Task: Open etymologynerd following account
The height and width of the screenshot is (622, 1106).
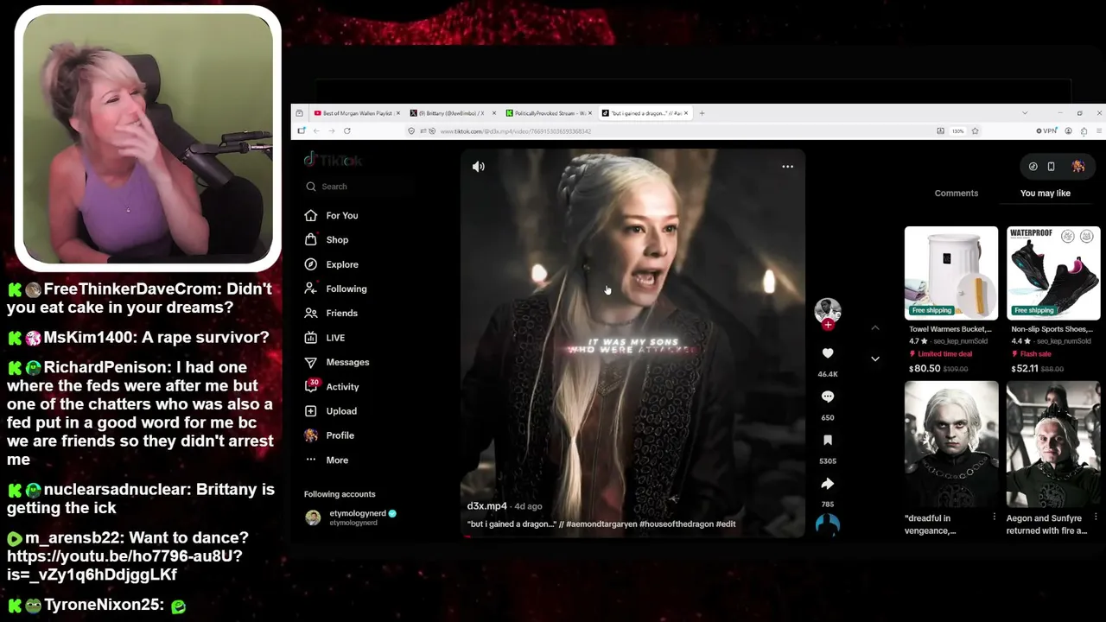Action: tap(351, 517)
